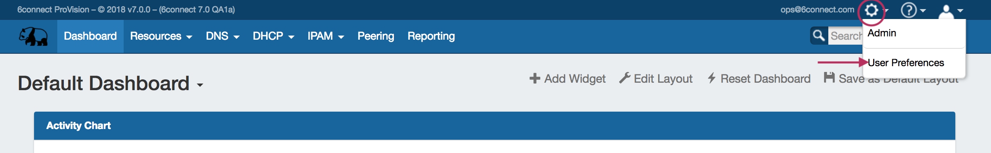Click the Save as Default floppy icon
Screen dimensions: 991x153
[x=829, y=77]
